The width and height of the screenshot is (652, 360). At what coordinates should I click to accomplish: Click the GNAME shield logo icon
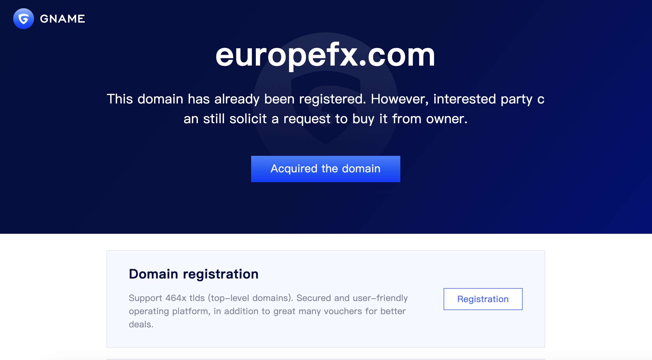24,19
